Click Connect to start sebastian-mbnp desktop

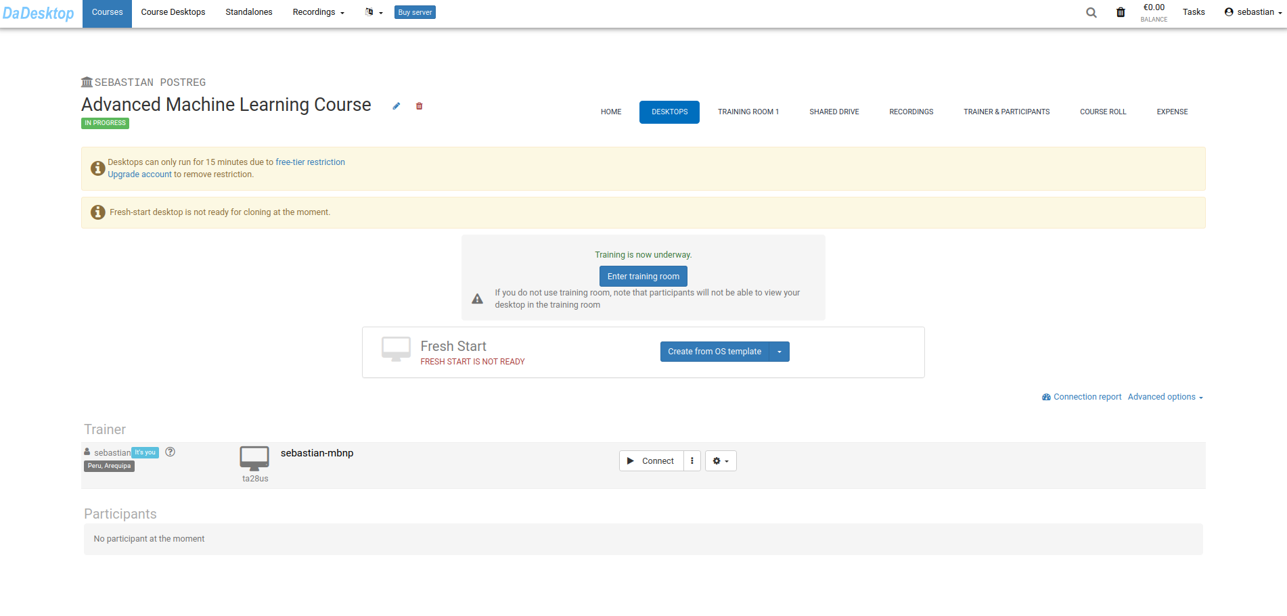point(651,461)
